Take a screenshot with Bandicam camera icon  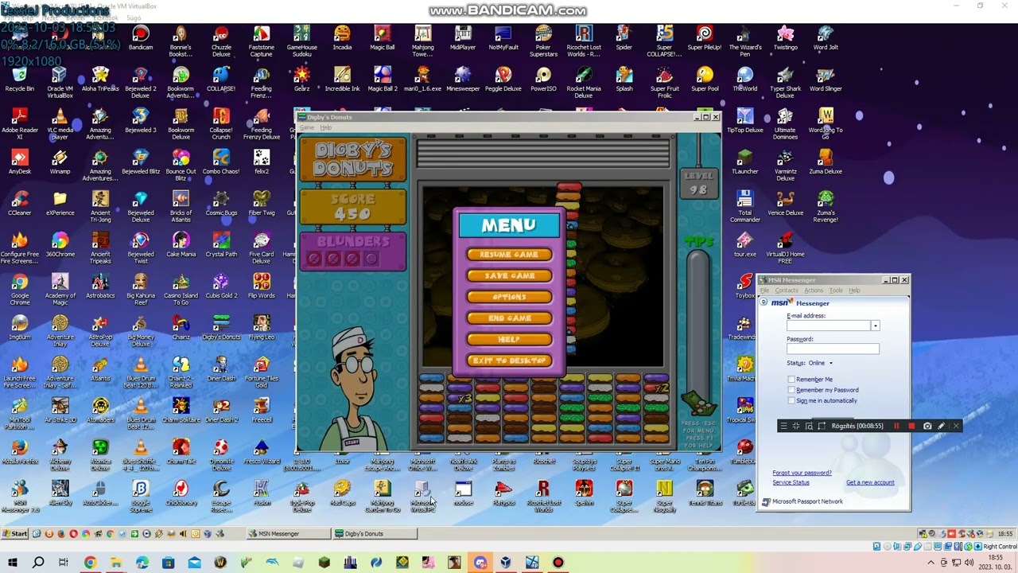927,426
